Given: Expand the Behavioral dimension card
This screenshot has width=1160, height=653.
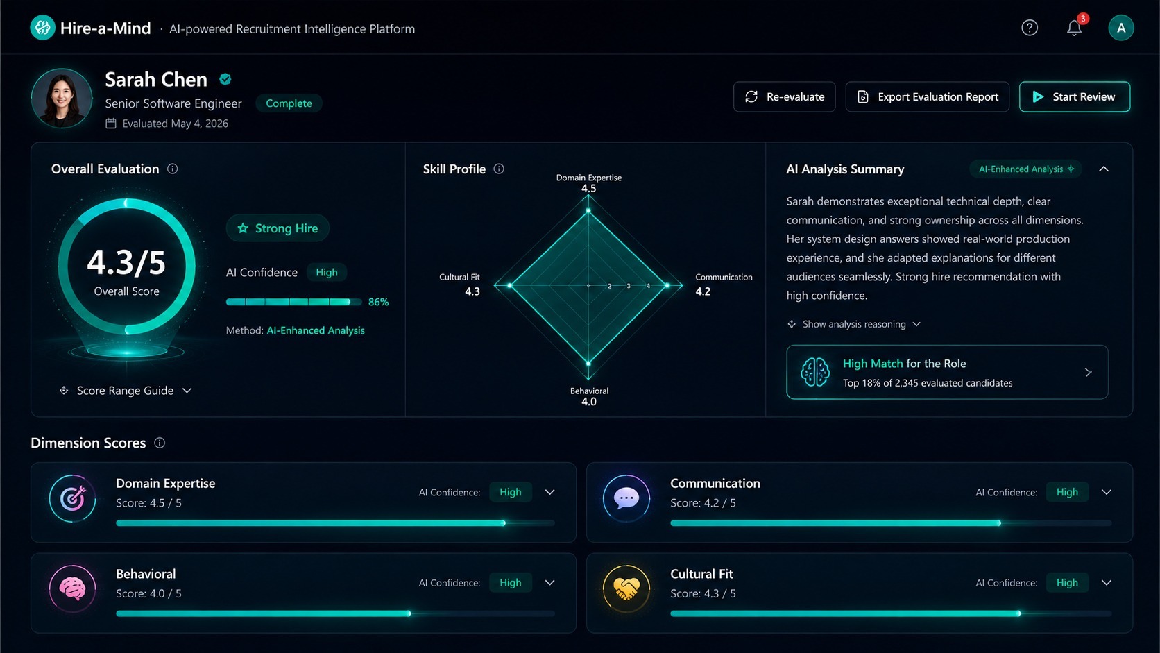Looking at the screenshot, I should click(x=550, y=582).
